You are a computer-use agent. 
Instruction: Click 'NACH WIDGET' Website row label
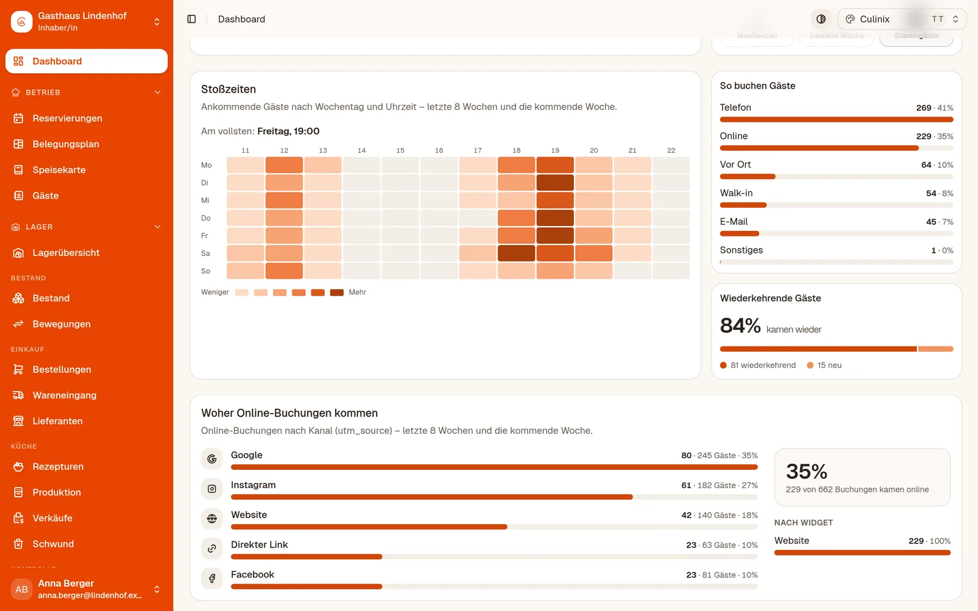tap(792, 541)
